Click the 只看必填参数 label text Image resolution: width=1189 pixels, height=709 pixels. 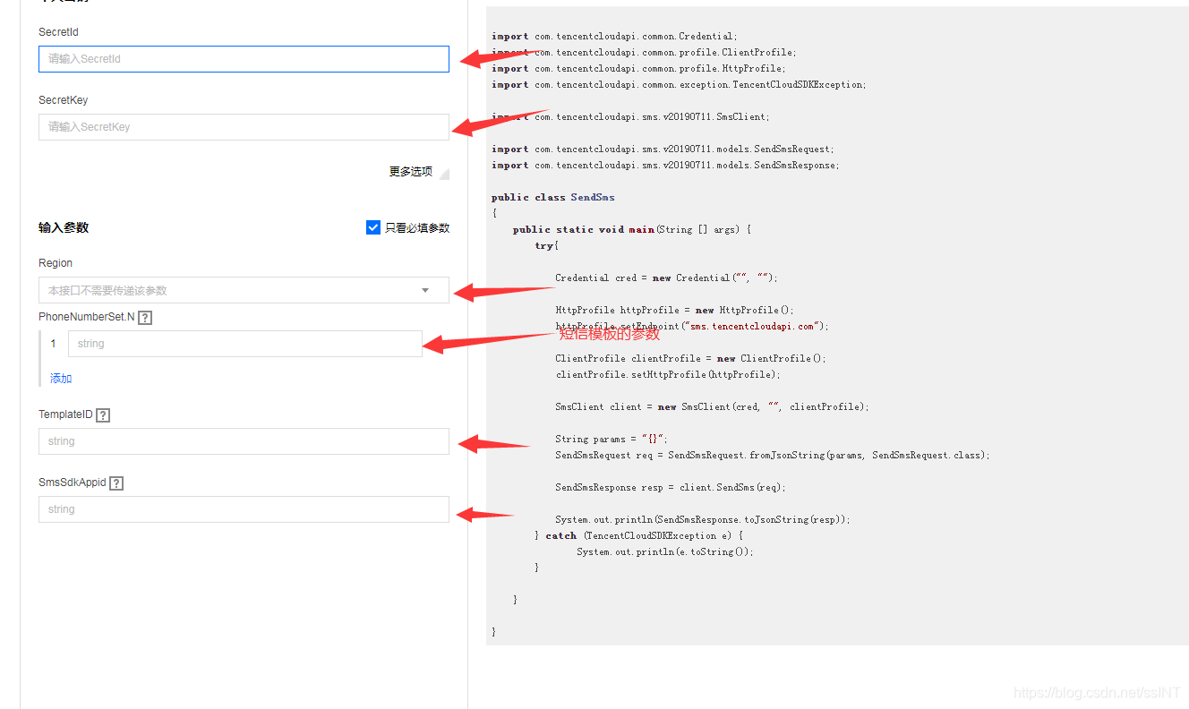click(417, 227)
